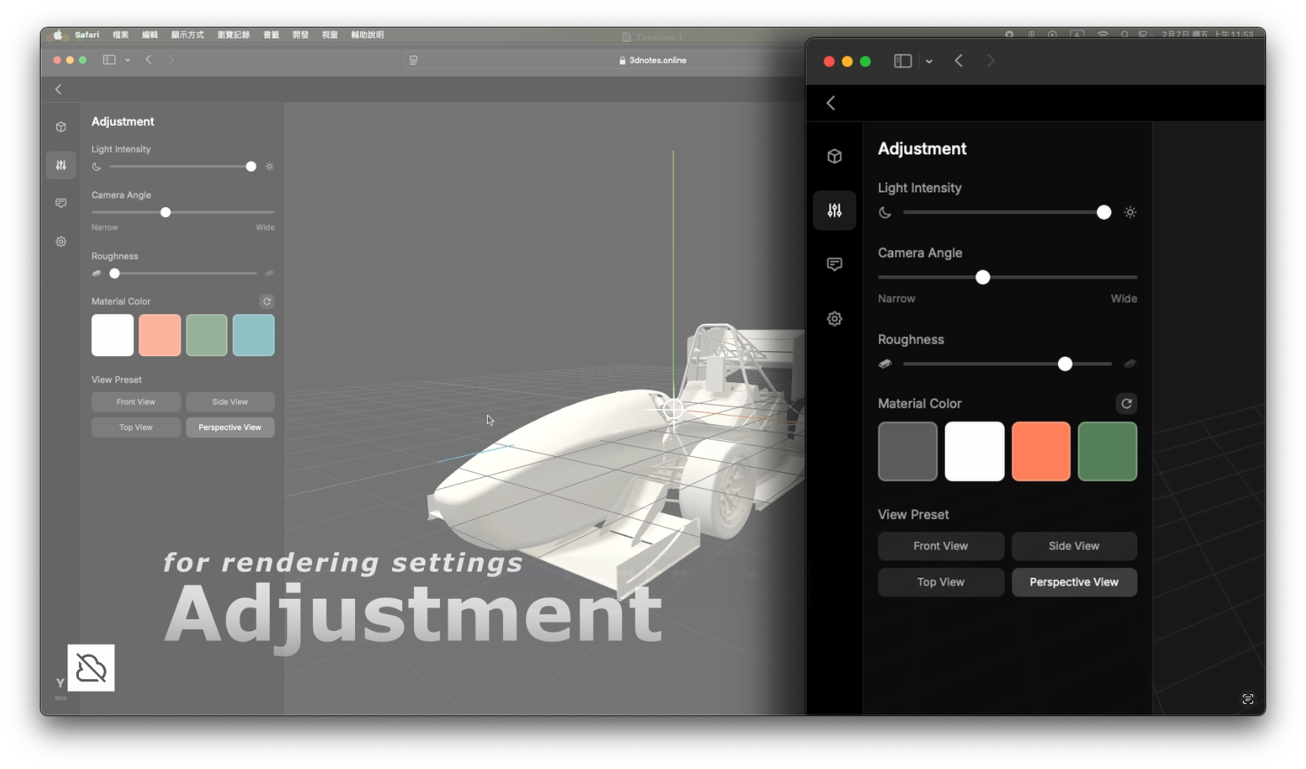Toggle the sidebar icon in the back Safari toolbar
Screen dimensions: 1306x769
pos(109,60)
